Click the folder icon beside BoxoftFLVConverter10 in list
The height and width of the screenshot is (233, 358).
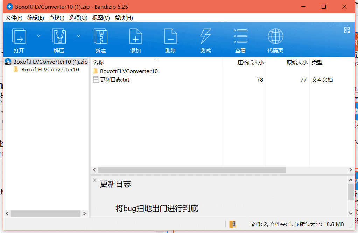click(96, 71)
